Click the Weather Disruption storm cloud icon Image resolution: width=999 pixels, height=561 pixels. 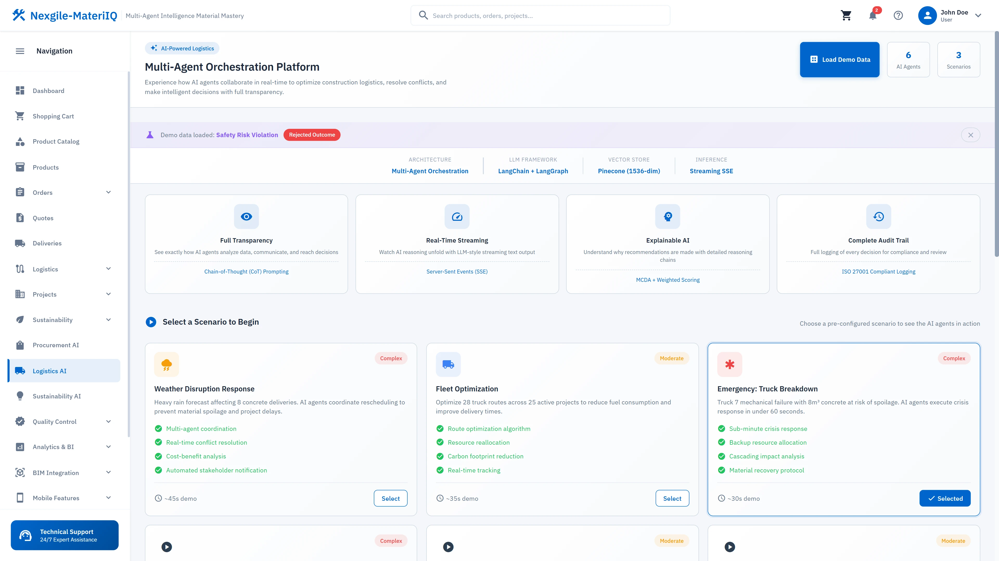click(166, 364)
